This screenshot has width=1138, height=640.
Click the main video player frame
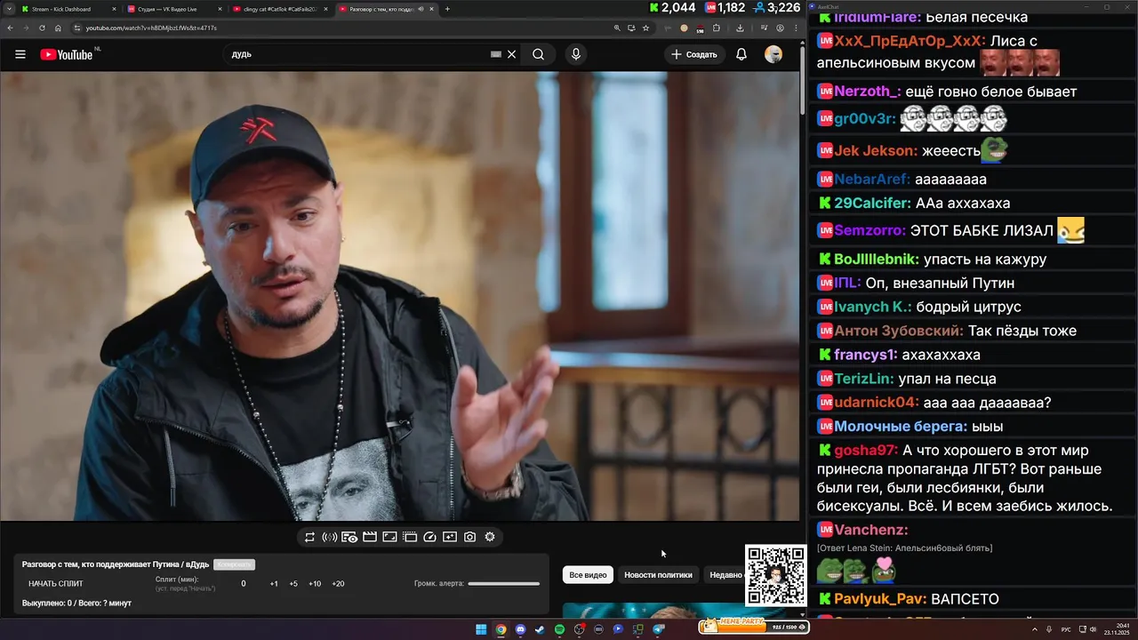tap(400, 296)
